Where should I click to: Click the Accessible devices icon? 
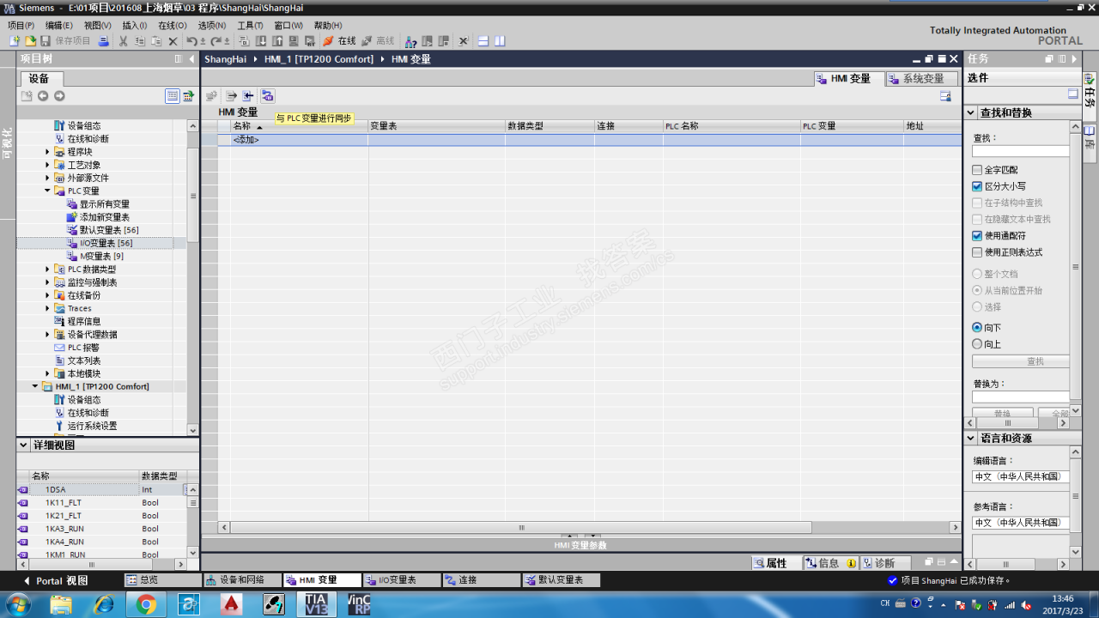(411, 41)
